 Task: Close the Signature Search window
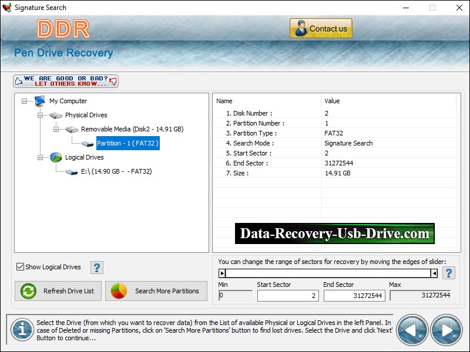pyautogui.click(x=459, y=8)
